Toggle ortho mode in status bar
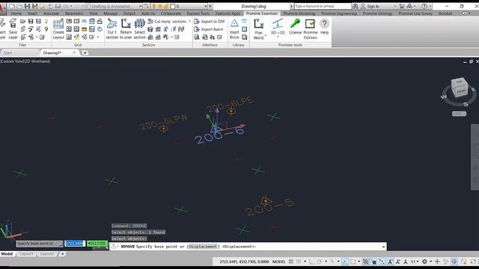479x269 pixels. click(x=311, y=262)
